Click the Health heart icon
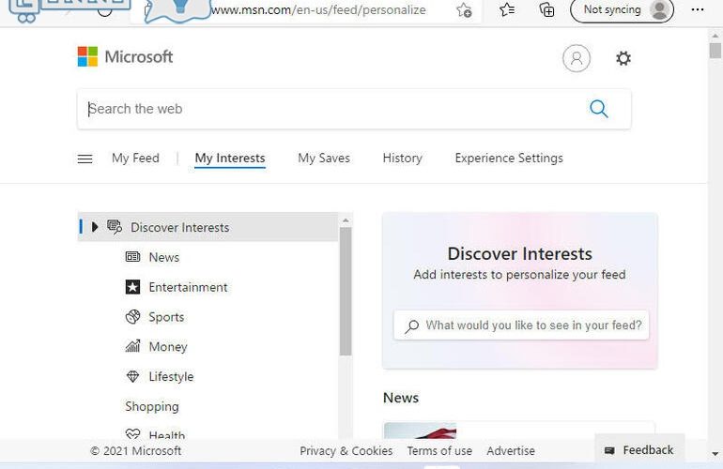 pos(132,433)
